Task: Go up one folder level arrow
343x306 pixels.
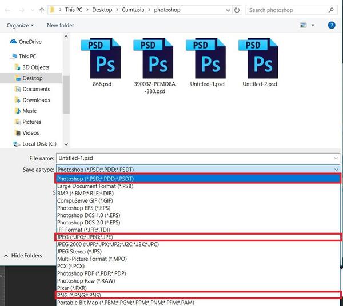Action: (x=42, y=10)
